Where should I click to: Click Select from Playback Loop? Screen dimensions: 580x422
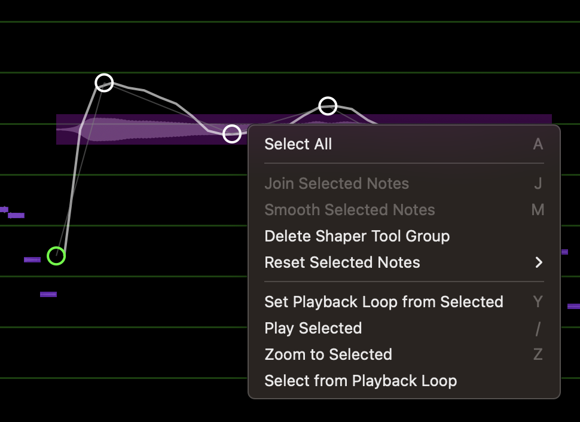(x=361, y=381)
